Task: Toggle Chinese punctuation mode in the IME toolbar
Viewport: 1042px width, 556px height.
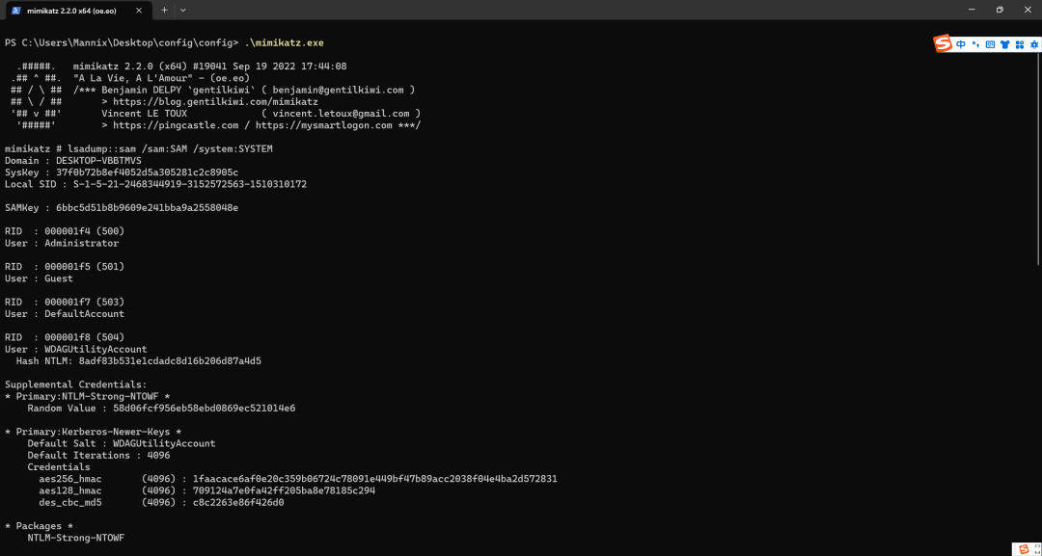Action: (x=975, y=44)
